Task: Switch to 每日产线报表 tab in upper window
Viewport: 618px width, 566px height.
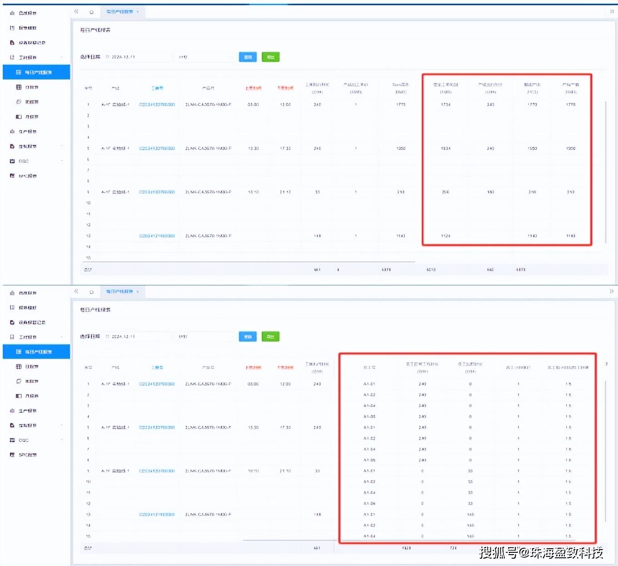Action: pyautogui.click(x=120, y=11)
